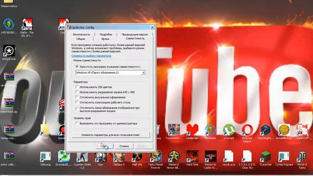Select the StrandedII_ island icon

(x=64, y=156)
